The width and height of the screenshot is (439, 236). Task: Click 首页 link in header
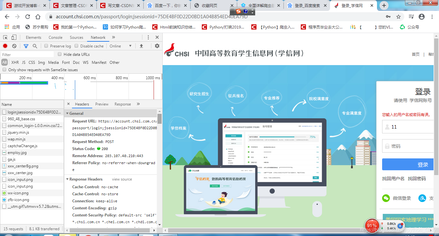(416, 54)
